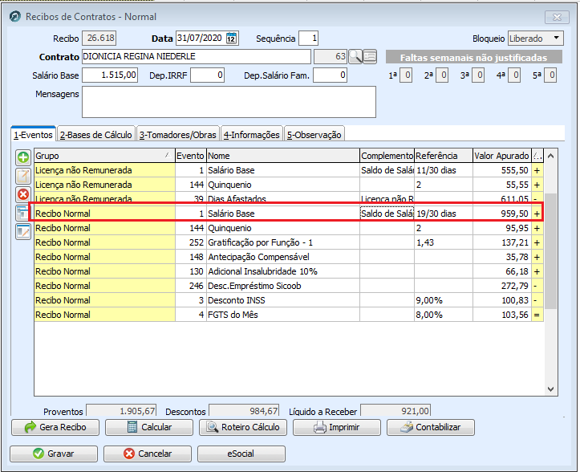
Task: Sort by the Grupo column header
Action: (x=104, y=156)
